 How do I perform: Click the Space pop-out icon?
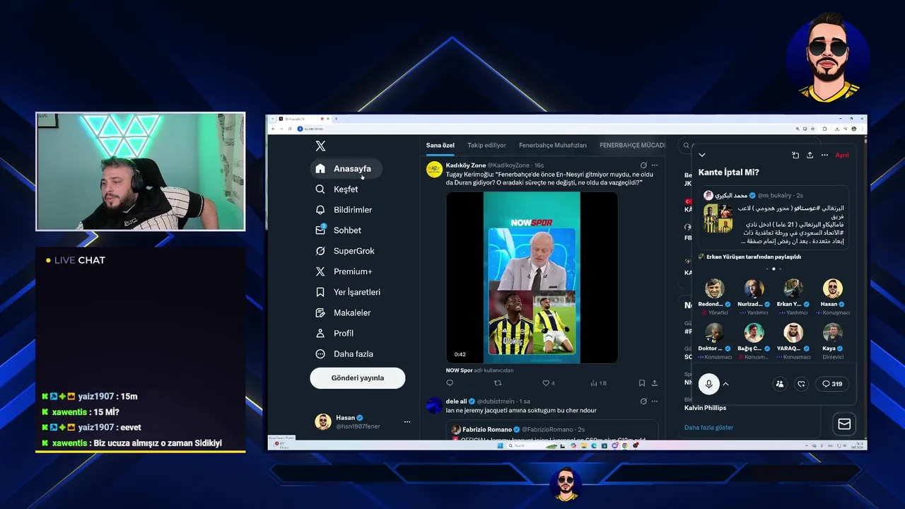pyautogui.click(x=795, y=155)
